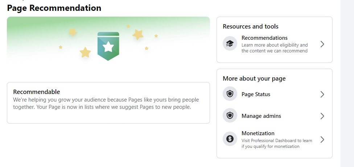The width and height of the screenshot is (354, 167).
Task: Select the Manage admins label
Action: (x=261, y=116)
